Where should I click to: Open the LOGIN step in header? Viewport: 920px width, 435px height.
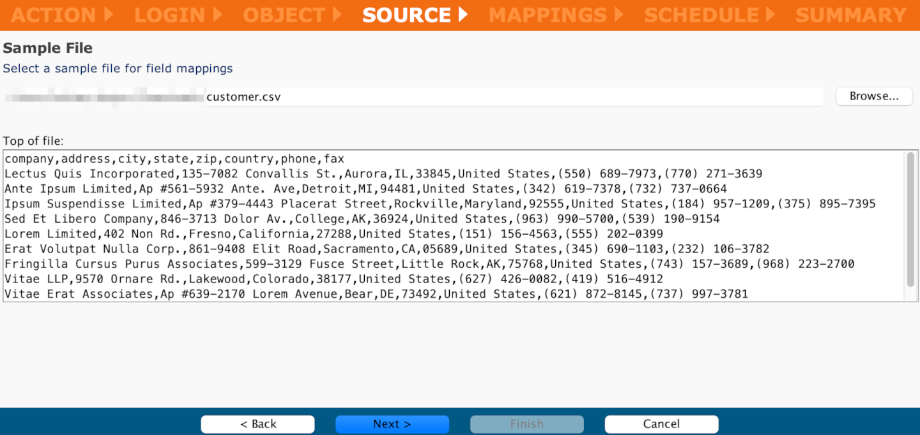pos(170,15)
